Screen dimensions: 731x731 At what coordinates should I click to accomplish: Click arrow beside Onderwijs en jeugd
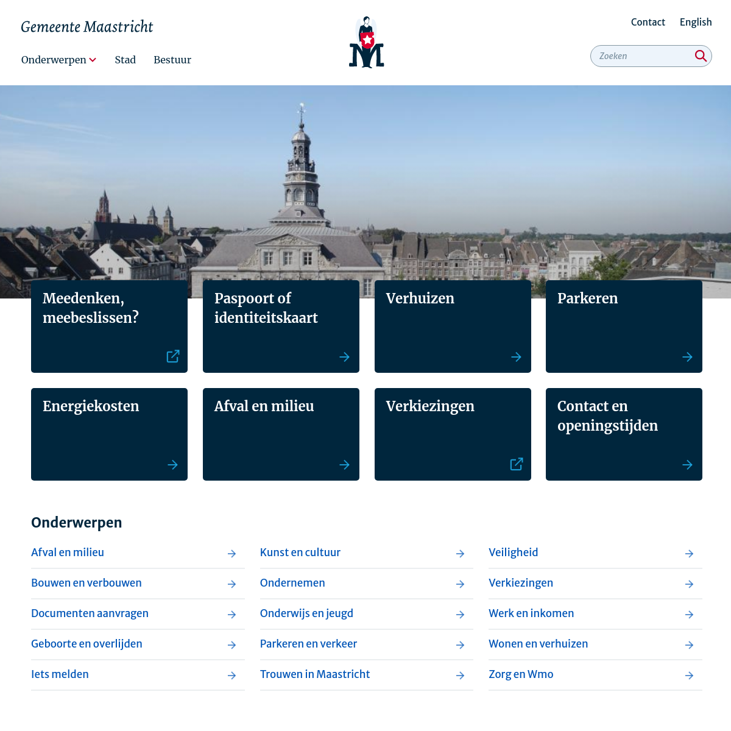(x=461, y=615)
